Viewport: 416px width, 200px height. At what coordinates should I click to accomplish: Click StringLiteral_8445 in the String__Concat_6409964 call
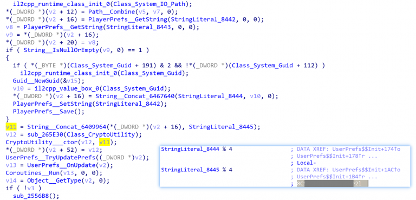tap(221, 127)
